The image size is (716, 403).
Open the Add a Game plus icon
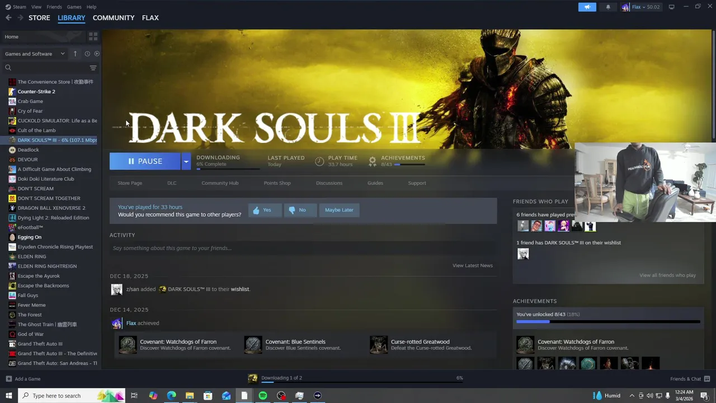tap(8, 379)
